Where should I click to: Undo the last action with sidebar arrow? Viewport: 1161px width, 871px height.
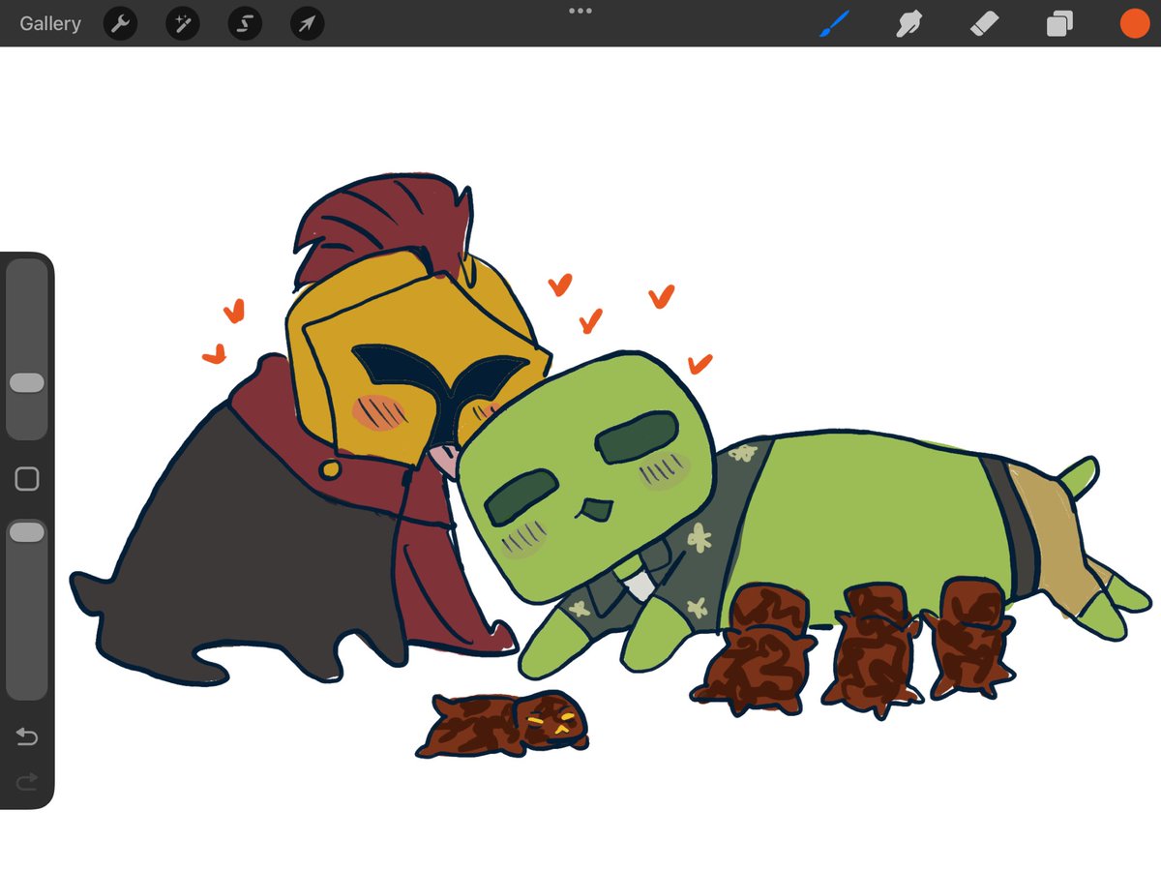27,737
